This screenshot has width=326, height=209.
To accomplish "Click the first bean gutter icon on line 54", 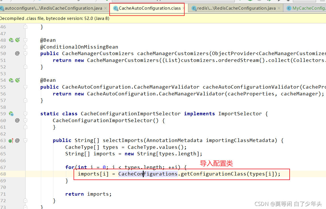I will coord(11,80).
